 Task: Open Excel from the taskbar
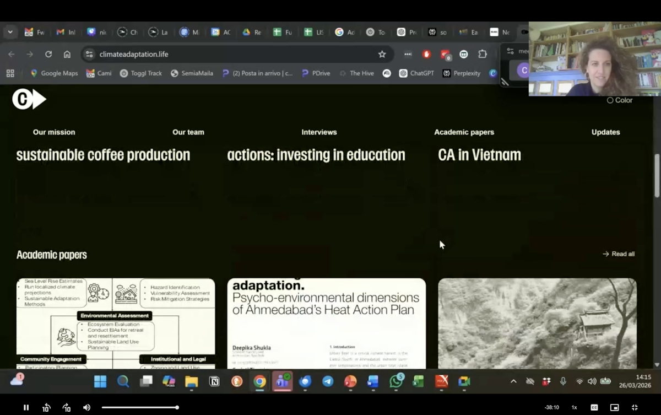[419, 381]
